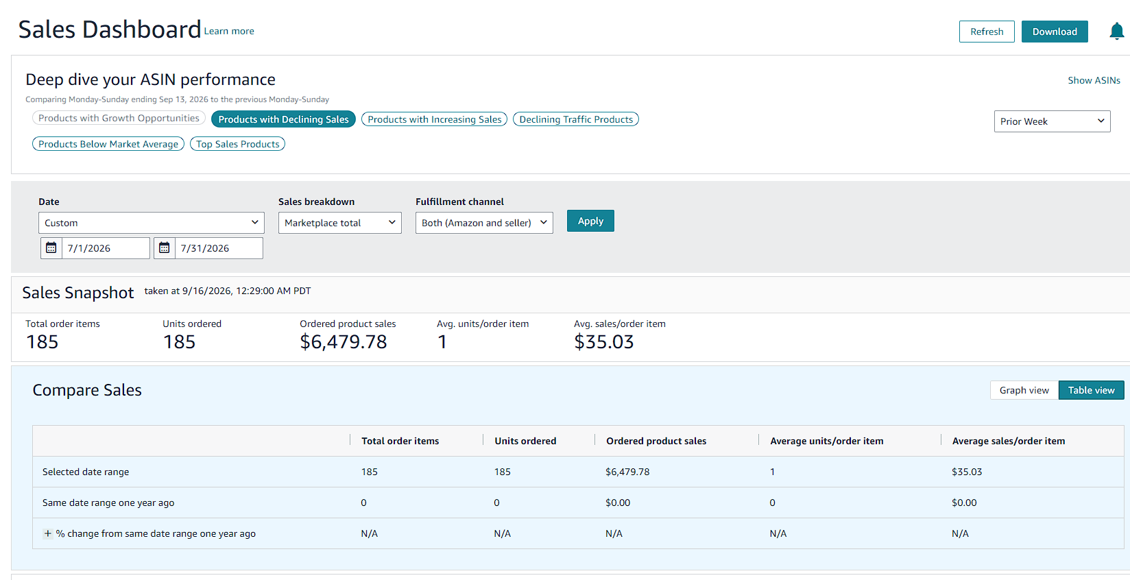Select Products with Increasing Sales filter
The height and width of the screenshot is (580, 1130).
(x=435, y=119)
